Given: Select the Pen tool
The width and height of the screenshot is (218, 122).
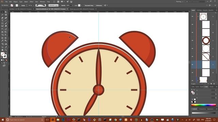Looking at the screenshot, I should pyautogui.click(x=2, y=18).
